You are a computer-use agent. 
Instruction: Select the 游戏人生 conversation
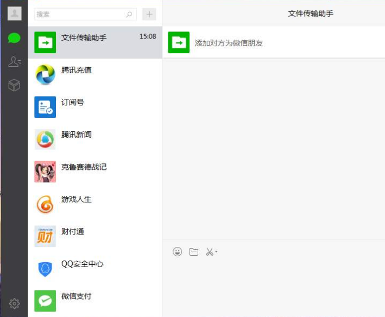coord(95,204)
